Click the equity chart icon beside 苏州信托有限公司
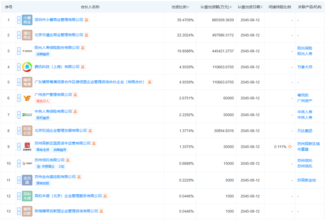Image resolution: width=325 pixels, height=220 pixels. (68, 160)
